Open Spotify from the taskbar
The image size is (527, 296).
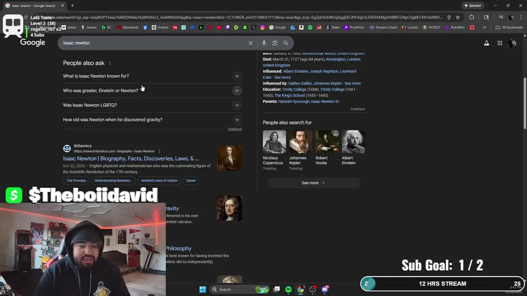288,289
